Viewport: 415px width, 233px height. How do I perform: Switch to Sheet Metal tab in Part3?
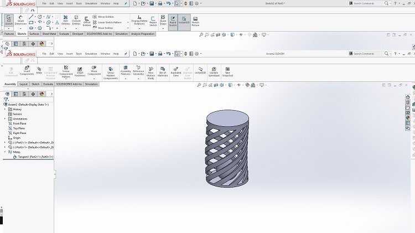[49, 34]
